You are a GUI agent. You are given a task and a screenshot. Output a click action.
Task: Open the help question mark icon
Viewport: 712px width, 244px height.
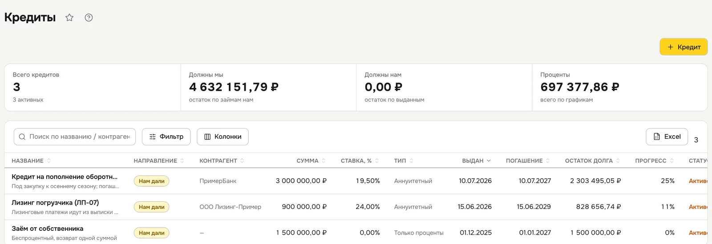89,18
